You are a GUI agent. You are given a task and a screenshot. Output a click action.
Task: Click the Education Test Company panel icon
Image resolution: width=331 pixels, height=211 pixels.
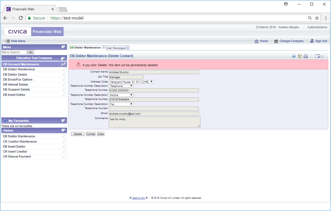[63, 58]
